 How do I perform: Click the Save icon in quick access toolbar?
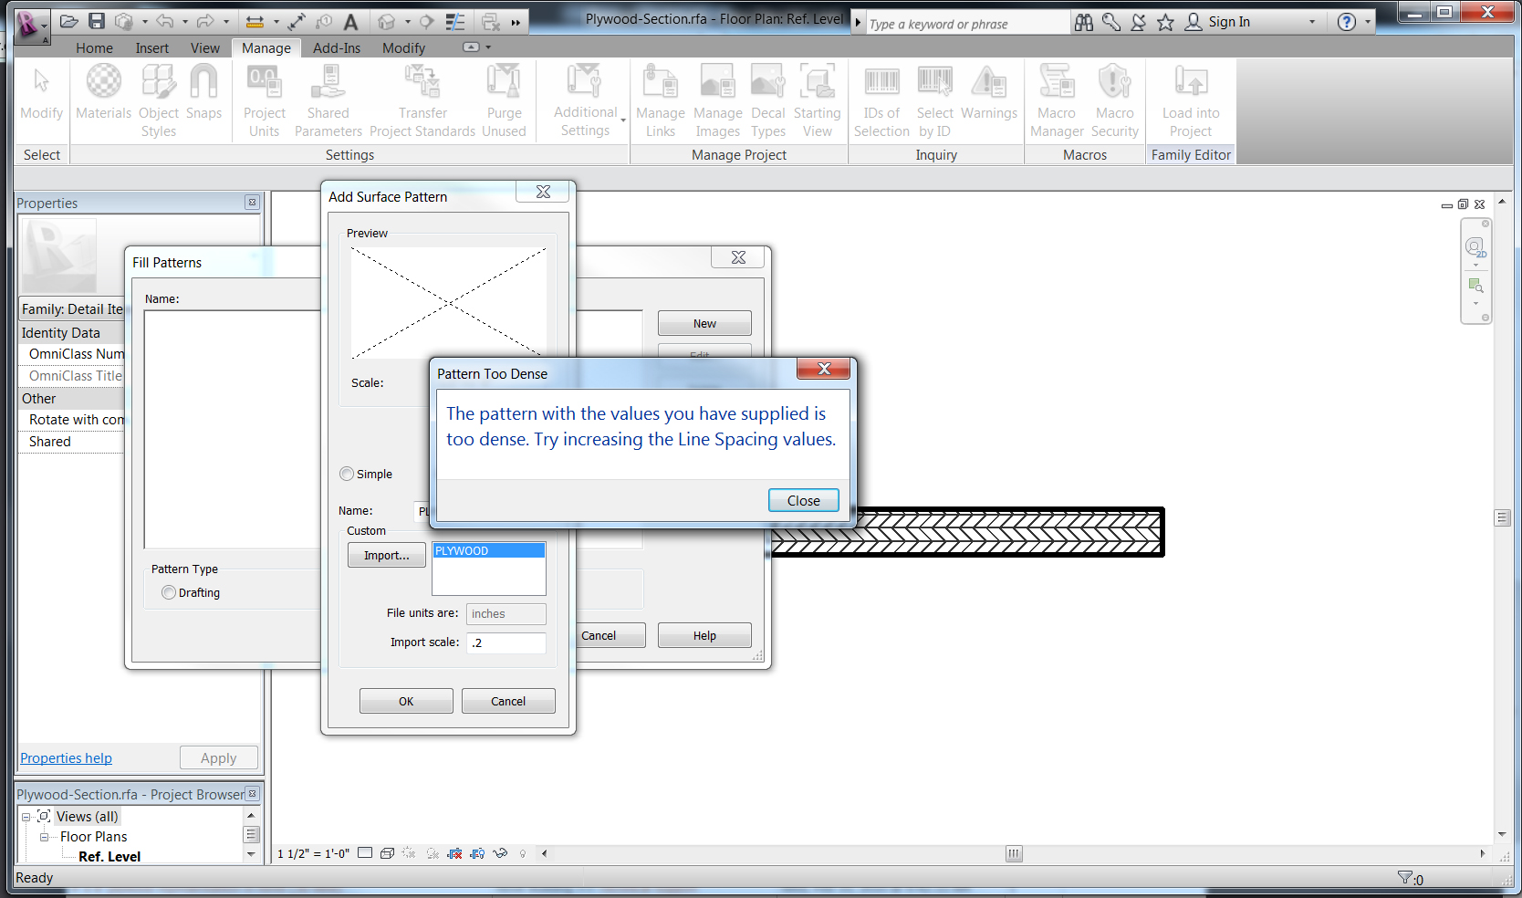click(97, 21)
